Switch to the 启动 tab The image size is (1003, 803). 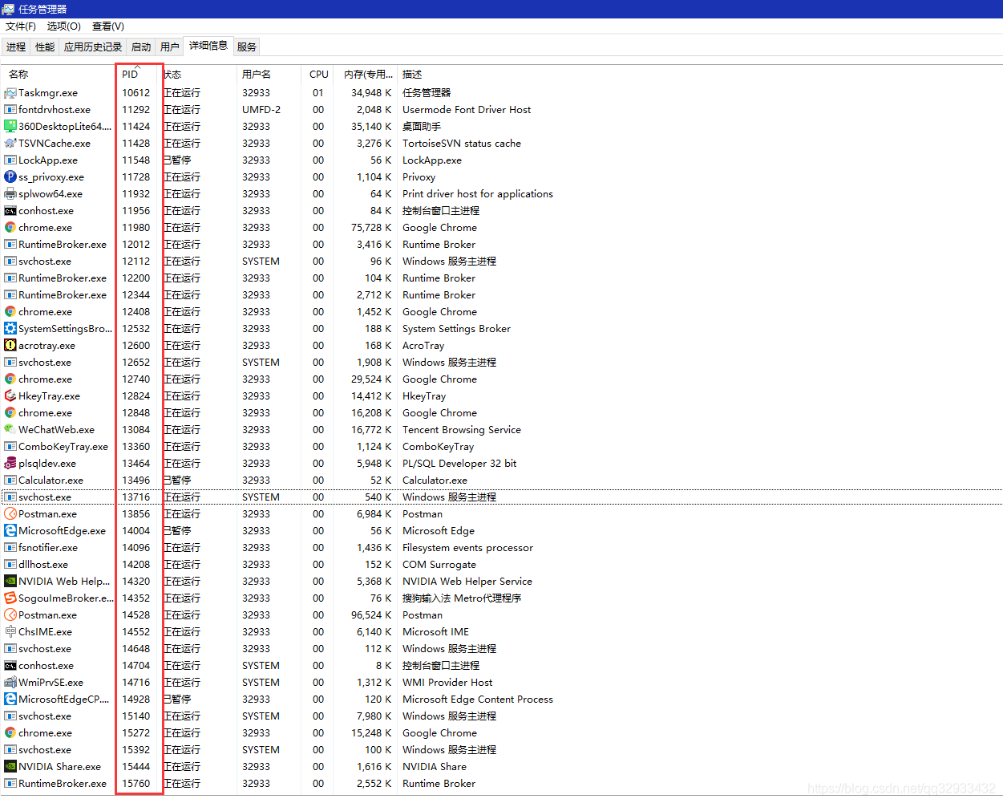coord(141,47)
